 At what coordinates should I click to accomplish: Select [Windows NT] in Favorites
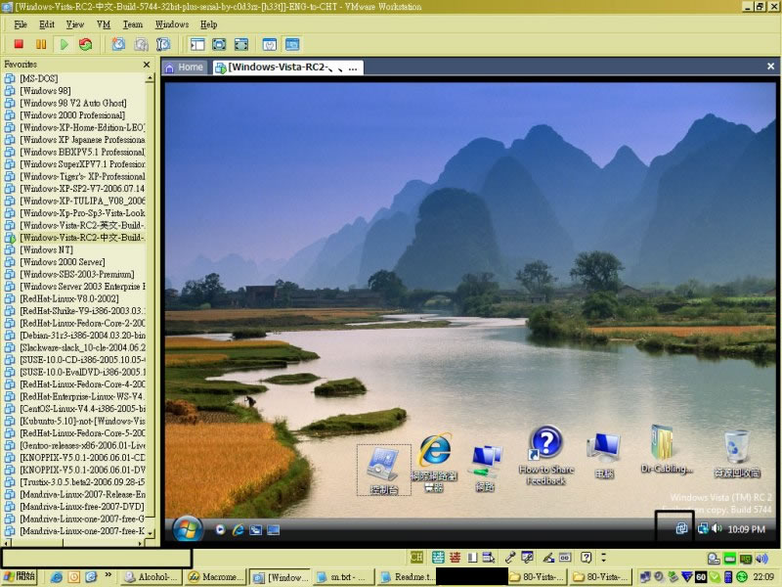click(x=46, y=250)
